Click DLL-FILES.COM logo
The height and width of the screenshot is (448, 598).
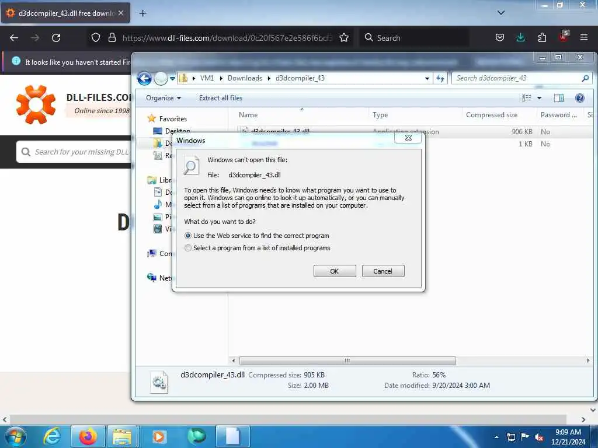(36, 104)
